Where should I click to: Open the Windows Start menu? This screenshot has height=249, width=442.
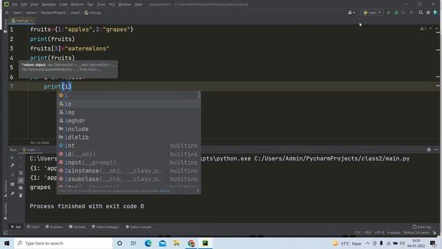pos(7,243)
